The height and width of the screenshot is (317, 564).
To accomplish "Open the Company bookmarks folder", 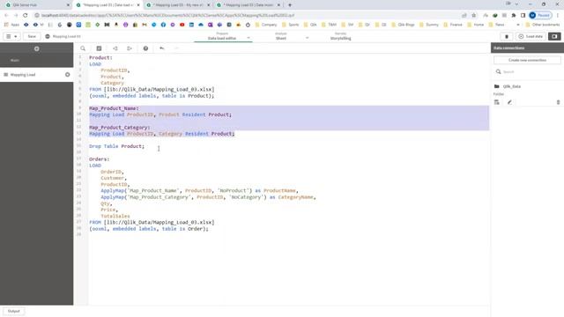I will click(x=266, y=25).
